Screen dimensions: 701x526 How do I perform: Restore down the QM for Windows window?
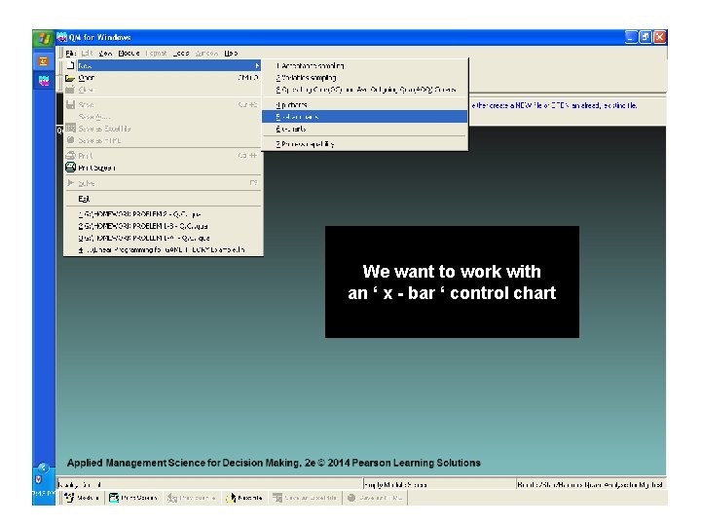pos(646,37)
